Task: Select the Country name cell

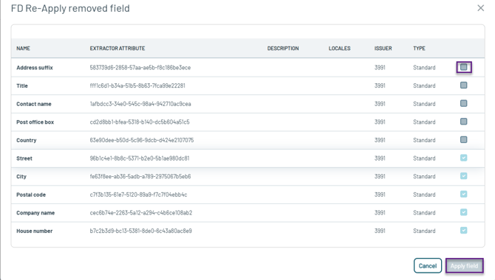Action: [26, 140]
